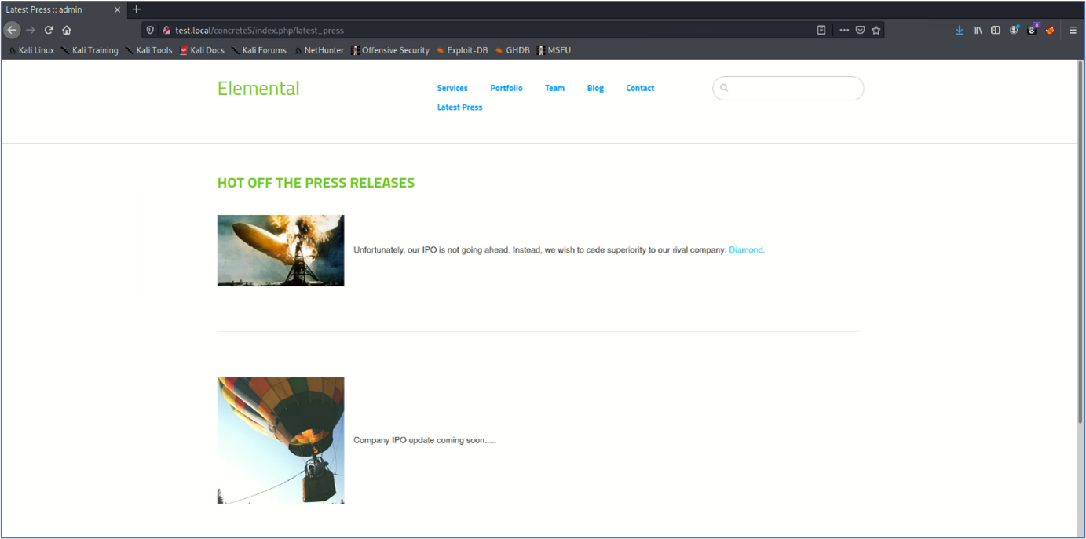Open the library icon
This screenshot has height=539, width=1086.
tap(978, 30)
